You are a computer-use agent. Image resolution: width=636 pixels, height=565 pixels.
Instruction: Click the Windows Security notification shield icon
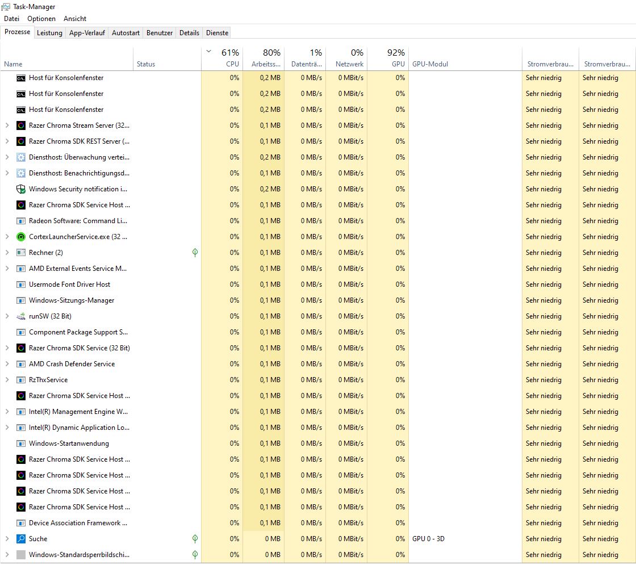(21, 189)
